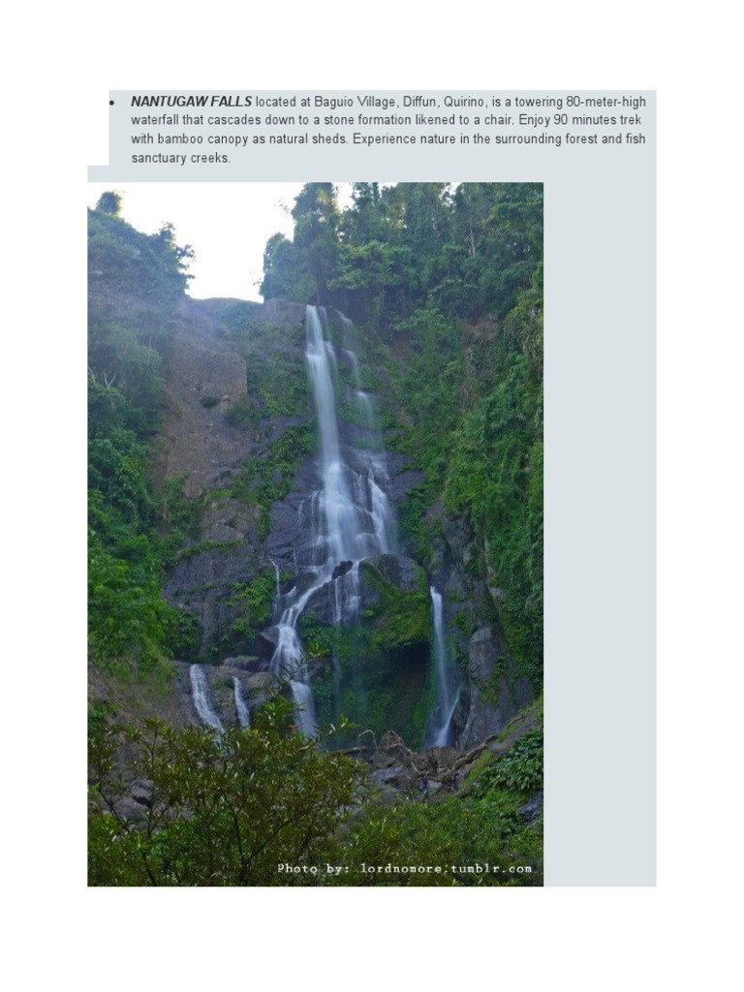Click the small side waterfall on the right
The width and height of the screenshot is (744, 992).
tap(442, 665)
